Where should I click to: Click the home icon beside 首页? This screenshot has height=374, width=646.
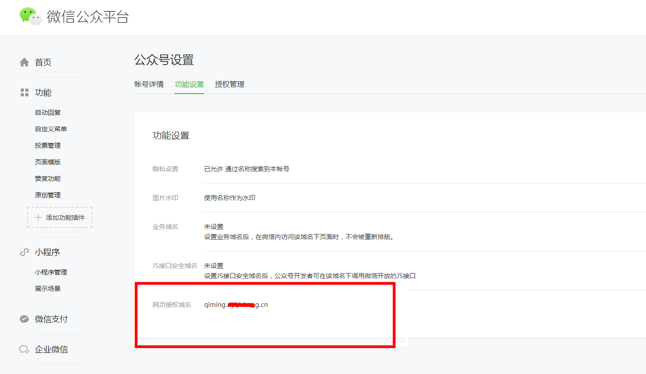click(24, 62)
